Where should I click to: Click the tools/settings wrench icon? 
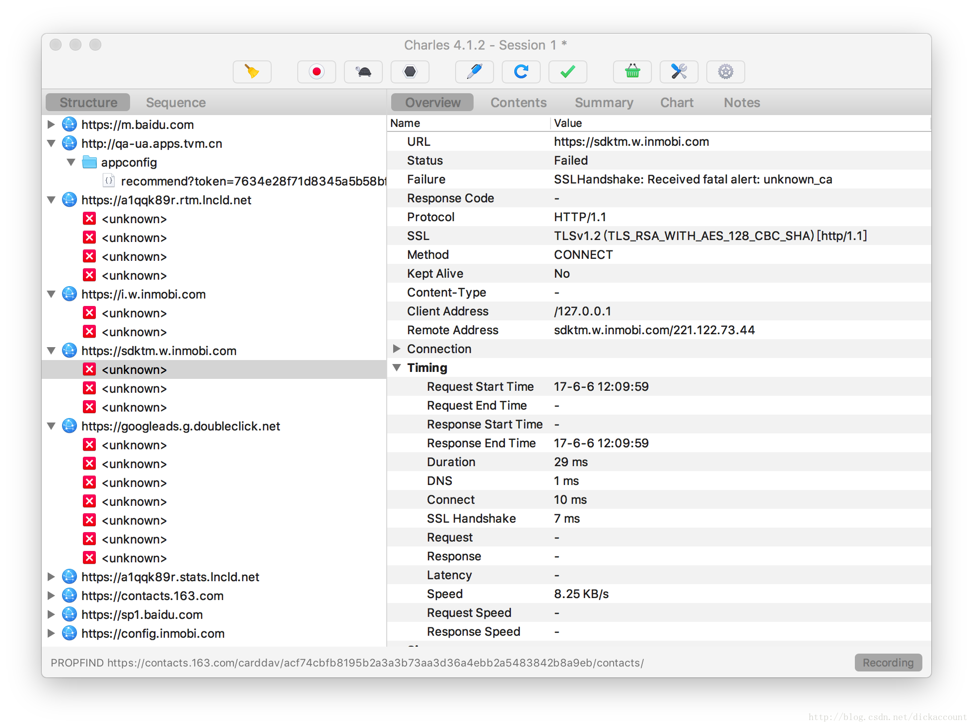click(680, 71)
